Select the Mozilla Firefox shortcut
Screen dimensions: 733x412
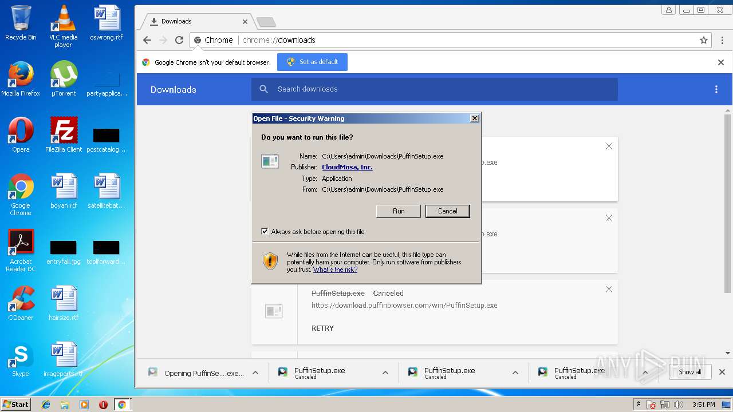(21, 79)
